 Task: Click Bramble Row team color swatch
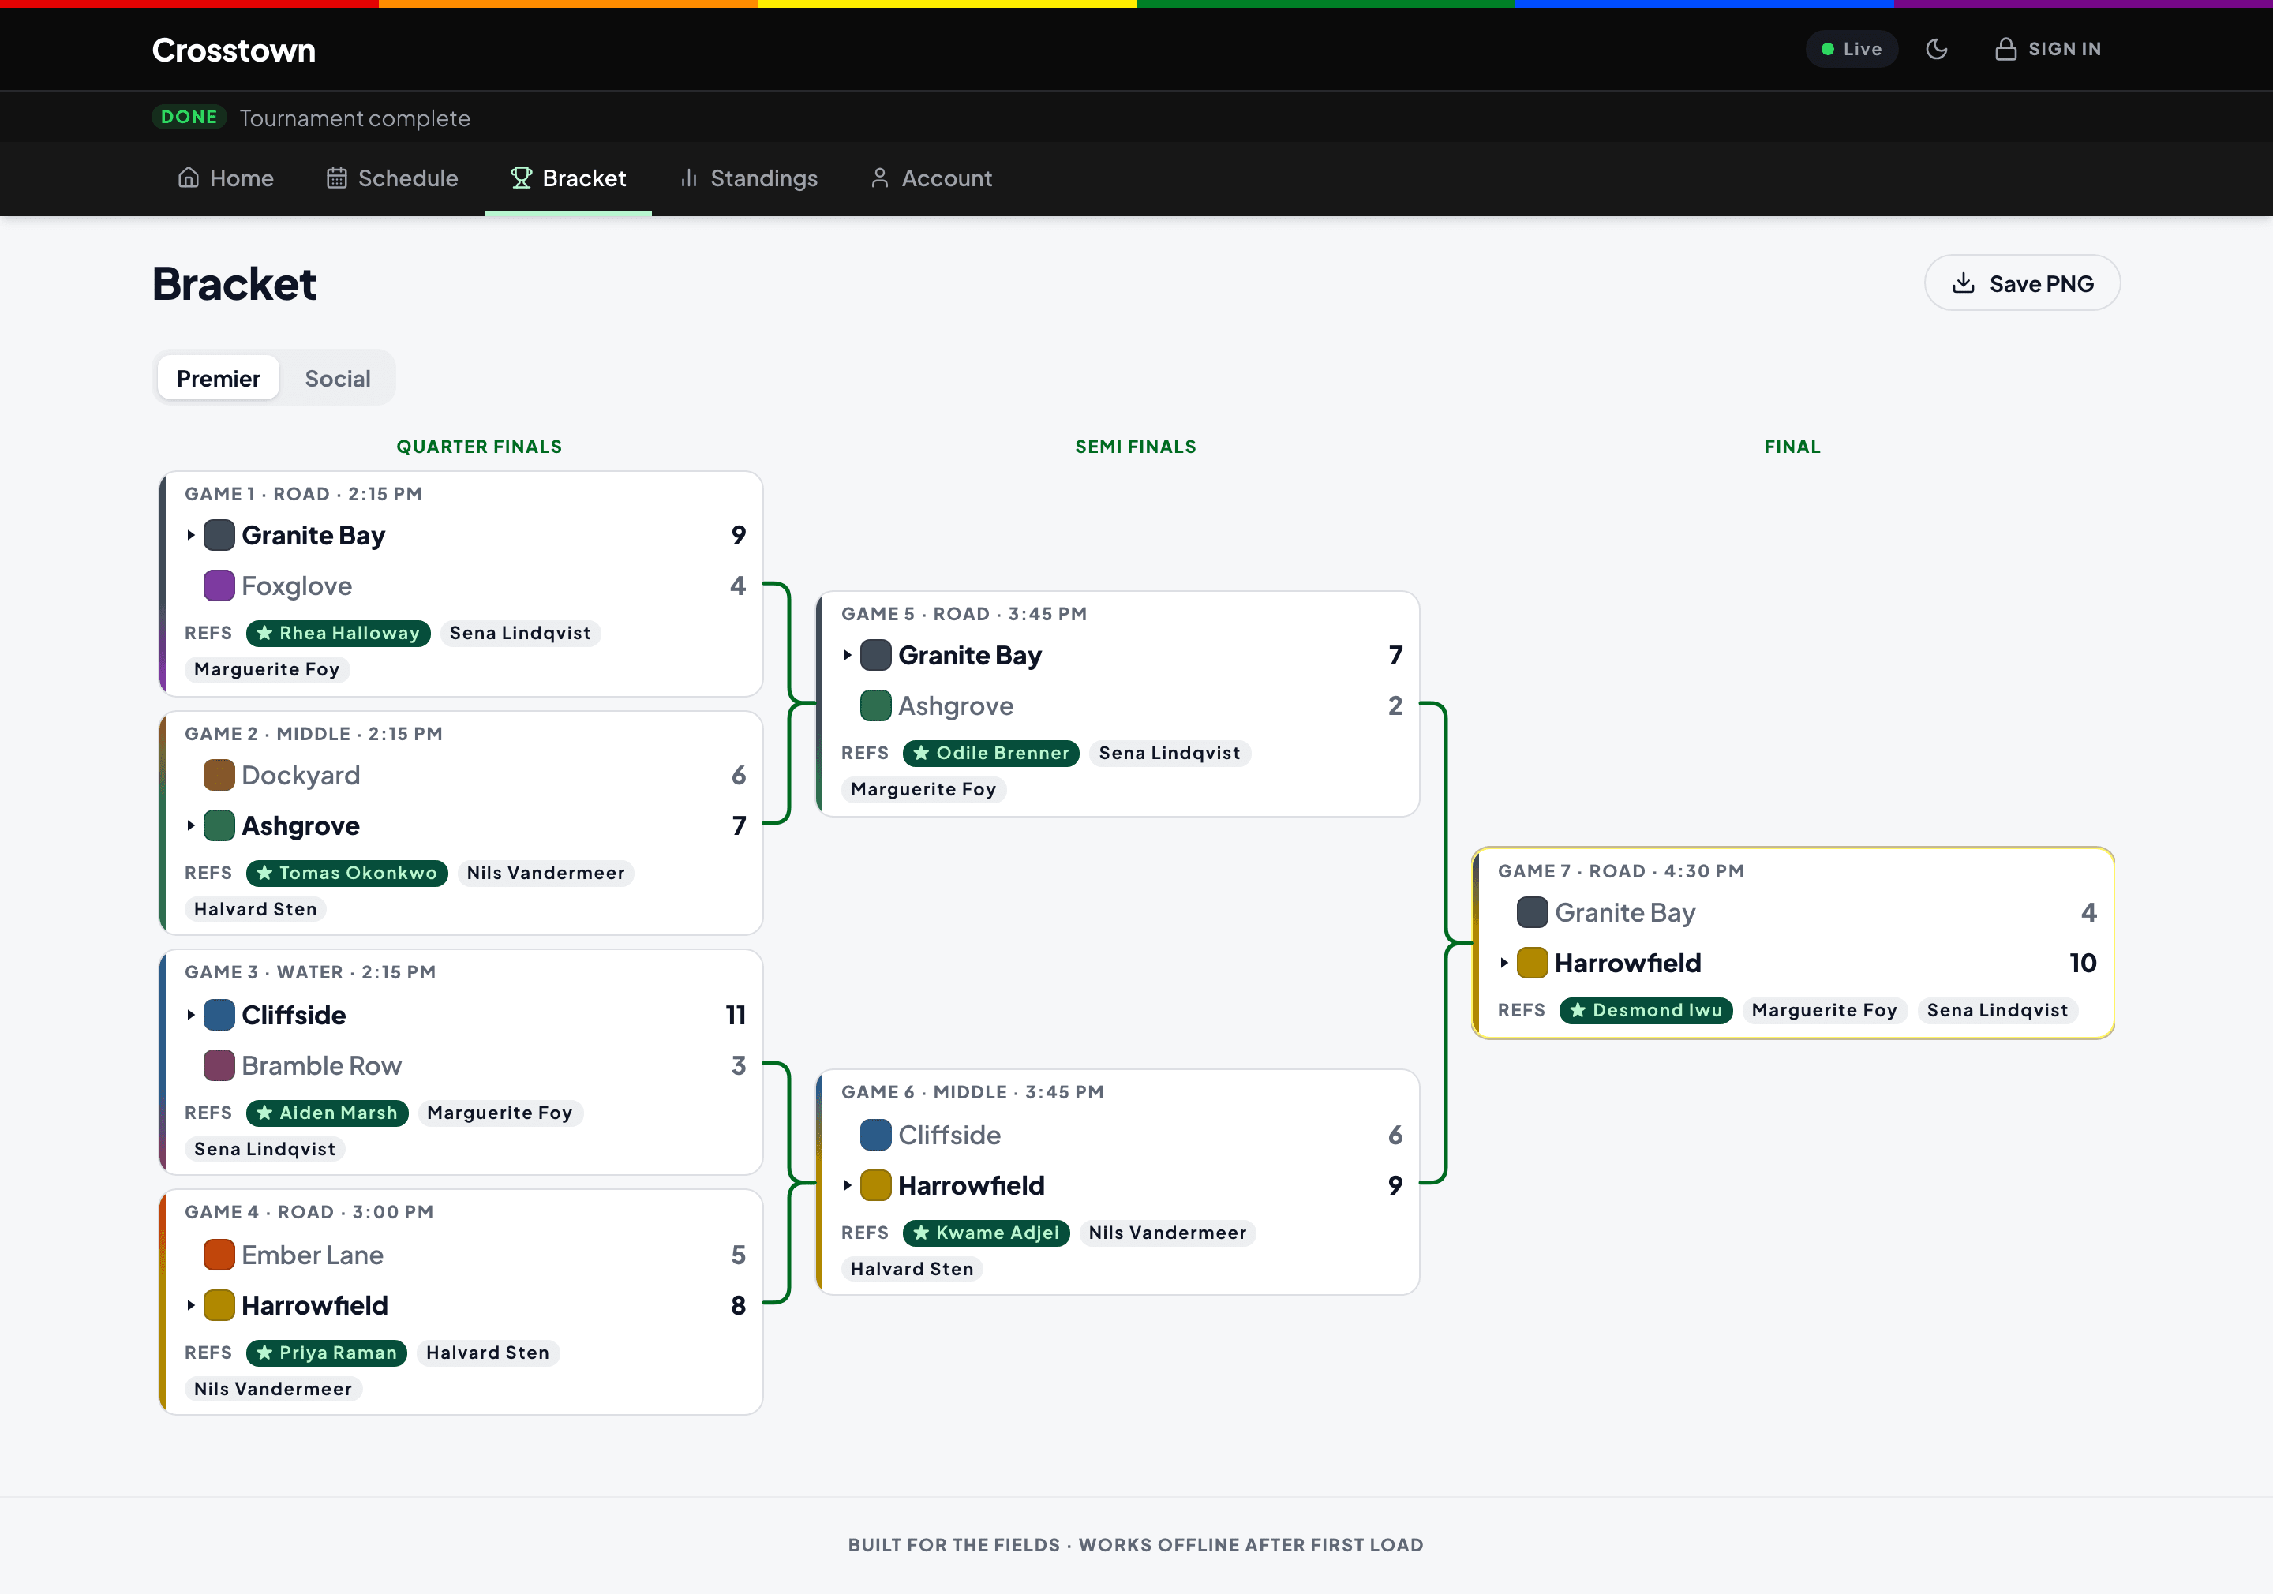[x=219, y=1065]
